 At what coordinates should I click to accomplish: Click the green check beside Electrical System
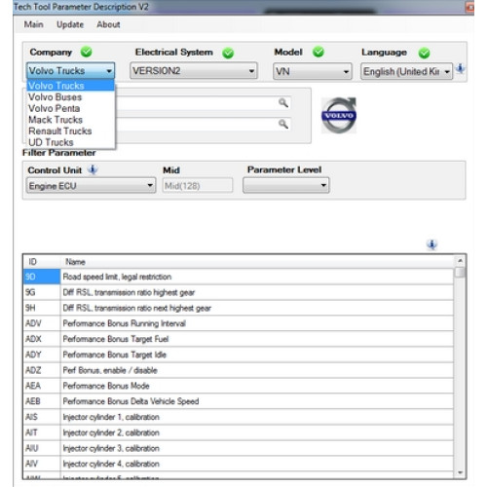pyautogui.click(x=228, y=53)
